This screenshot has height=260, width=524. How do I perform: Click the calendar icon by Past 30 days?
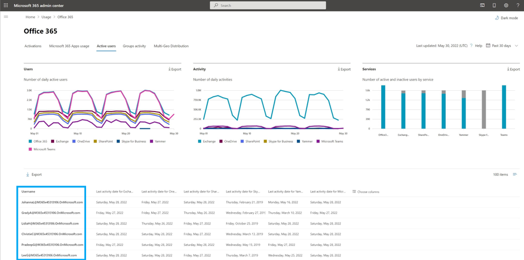tap(488, 46)
